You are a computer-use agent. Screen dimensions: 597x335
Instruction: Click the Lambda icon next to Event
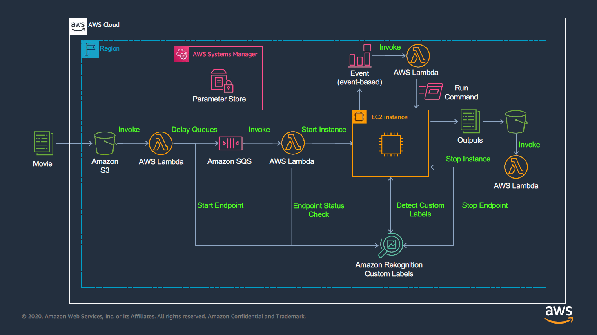coord(418,56)
